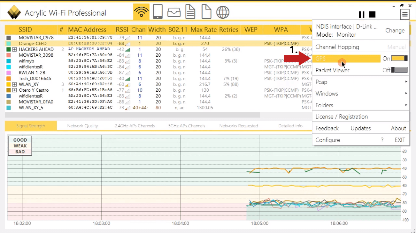The image size is (416, 233).
Task: Click the 26% (38) retries value
Action: (x=231, y=49)
